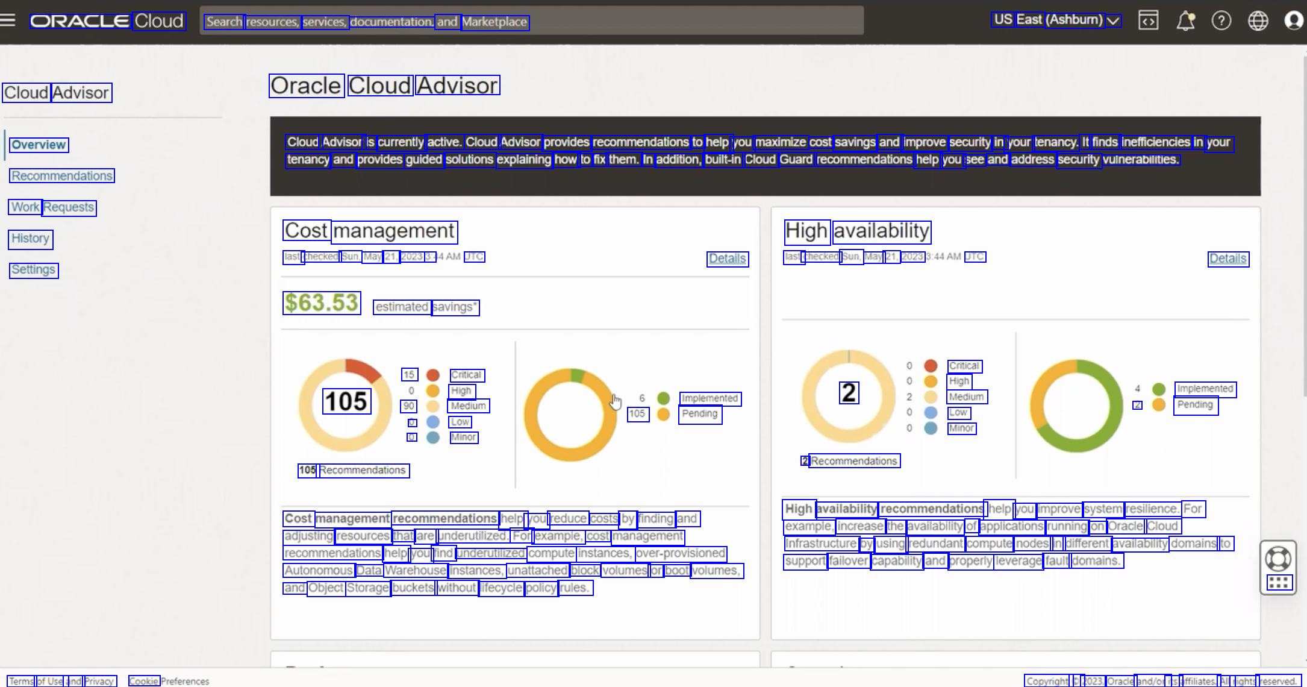Click the search resources and services field
This screenshot has width=1307, height=687.
[531, 22]
